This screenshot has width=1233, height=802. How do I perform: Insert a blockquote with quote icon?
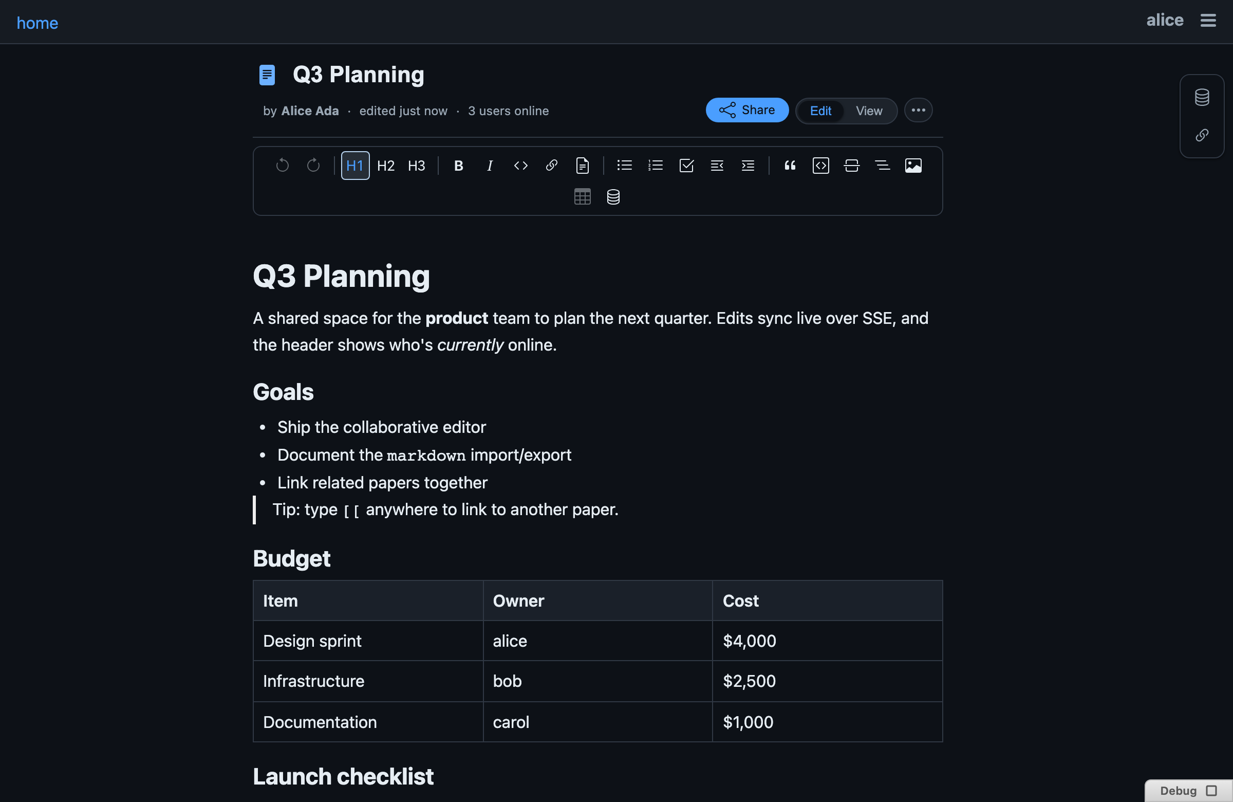[790, 166]
